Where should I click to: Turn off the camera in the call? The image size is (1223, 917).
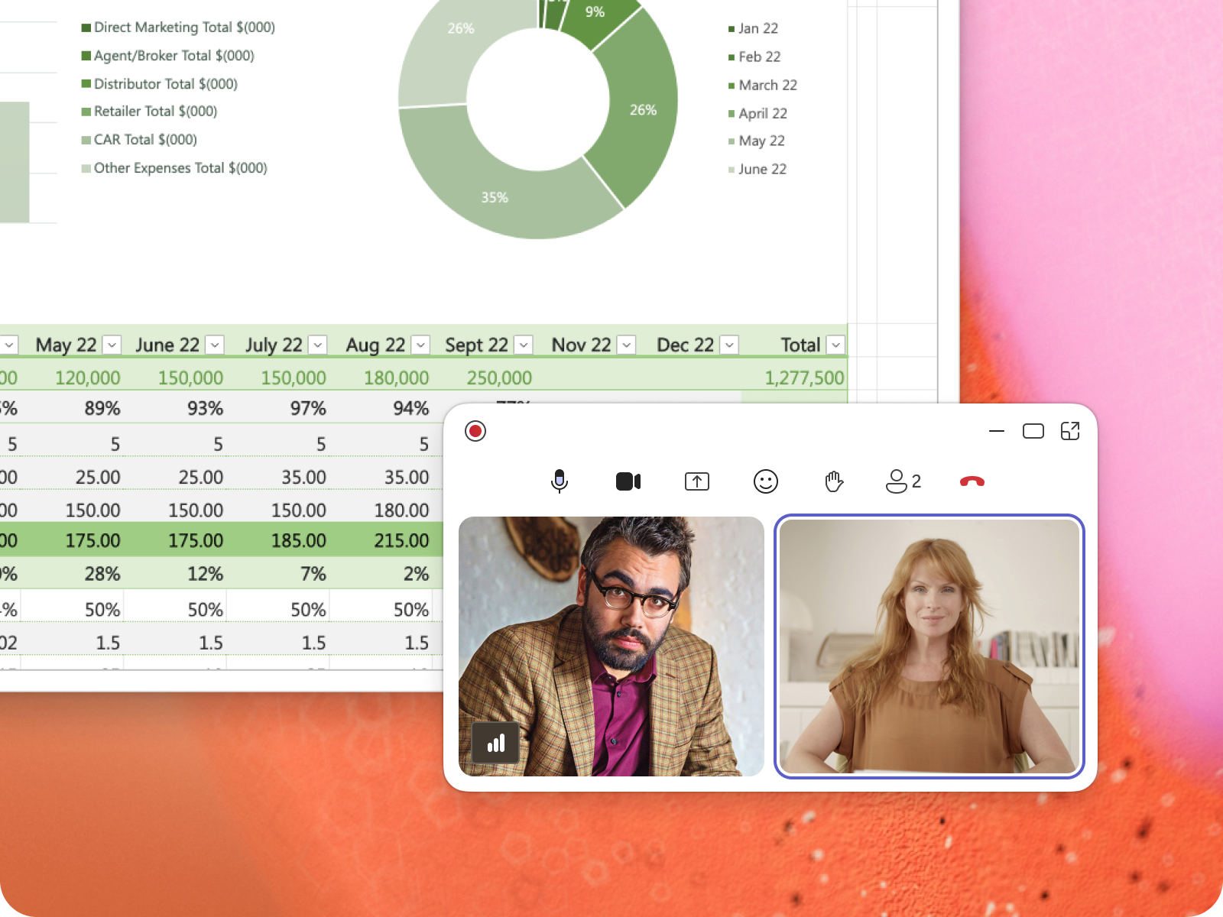(628, 481)
